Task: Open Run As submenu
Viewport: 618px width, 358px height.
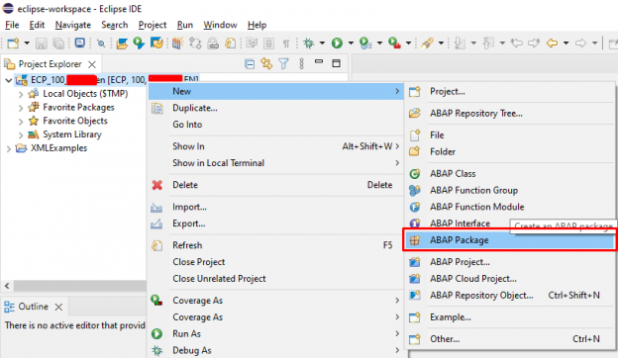Action: tap(276, 333)
